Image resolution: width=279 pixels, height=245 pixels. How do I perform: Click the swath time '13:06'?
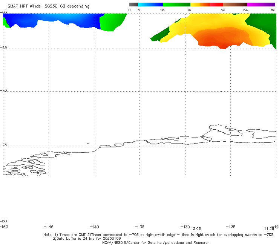(x=196, y=229)
